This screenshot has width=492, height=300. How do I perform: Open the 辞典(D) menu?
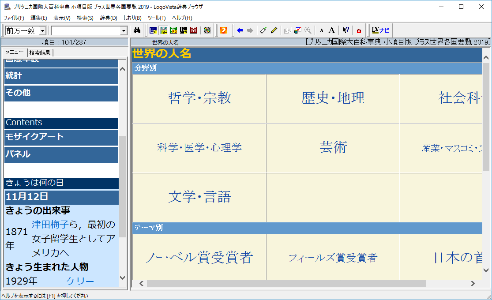click(109, 18)
